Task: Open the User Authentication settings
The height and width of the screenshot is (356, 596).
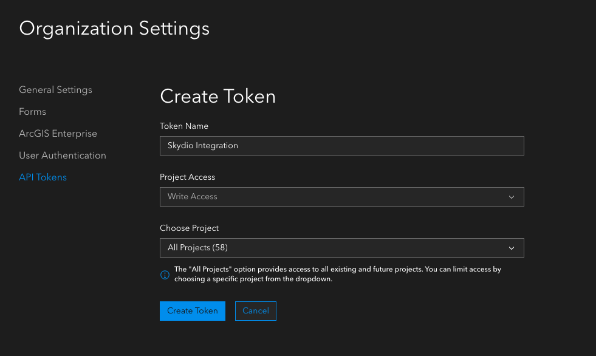Action: [x=63, y=156]
